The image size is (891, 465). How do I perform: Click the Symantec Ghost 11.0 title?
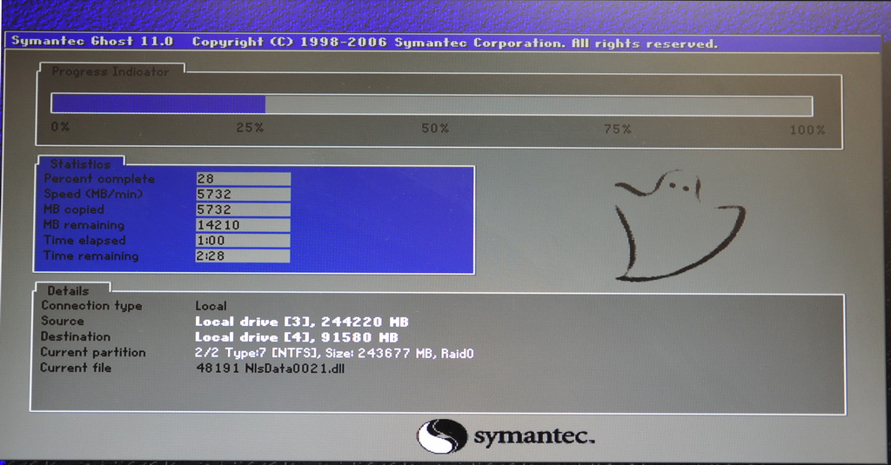[92, 41]
